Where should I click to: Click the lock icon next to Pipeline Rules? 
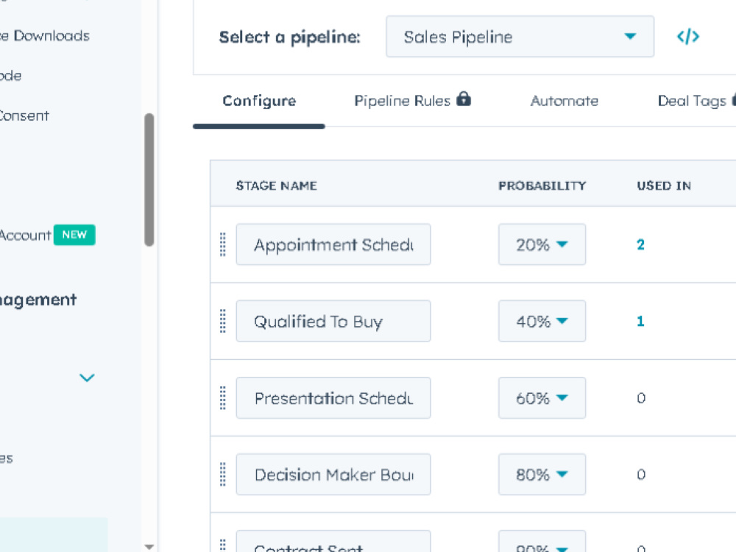[x=464, y=99]
